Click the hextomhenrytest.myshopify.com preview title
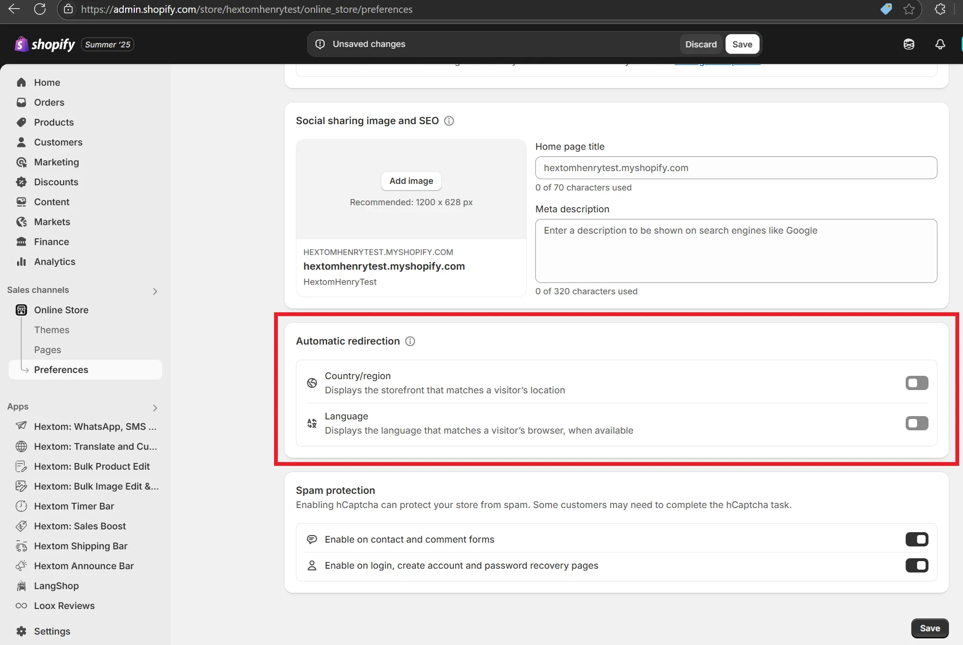This screenshot has width=963, height=645. coord(384,266)
